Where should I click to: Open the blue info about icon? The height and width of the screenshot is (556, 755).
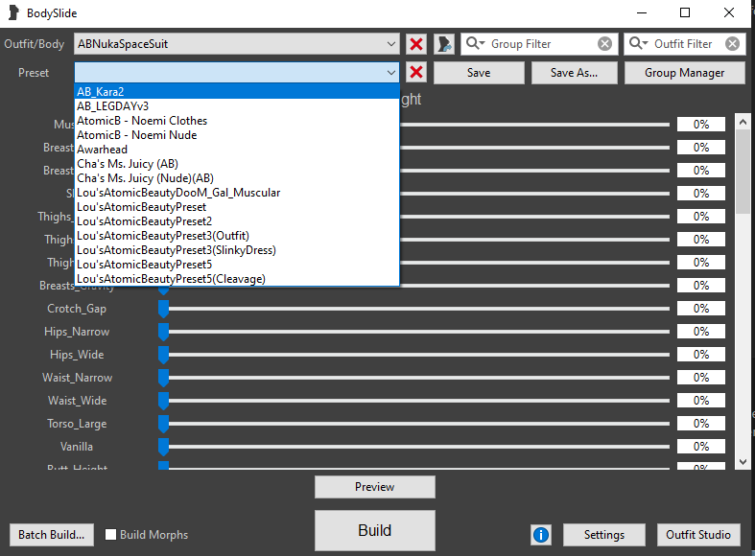541,535
